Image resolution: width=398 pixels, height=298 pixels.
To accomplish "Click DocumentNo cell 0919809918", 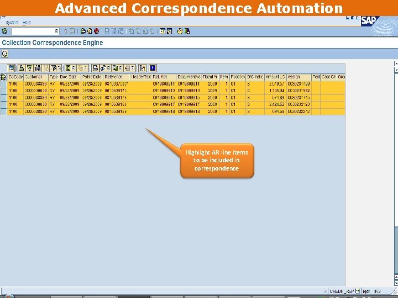I will coord(188,111).
